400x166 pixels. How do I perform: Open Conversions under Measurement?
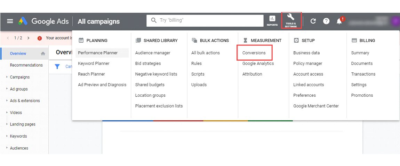point(254,53)
